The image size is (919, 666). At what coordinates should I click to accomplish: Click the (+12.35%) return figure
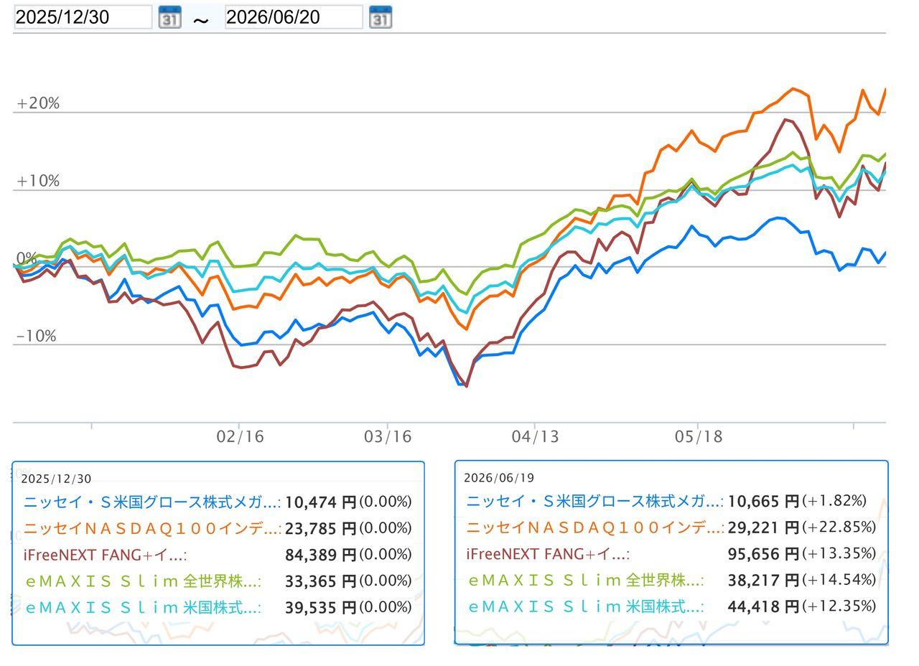(x=839, y=606)
